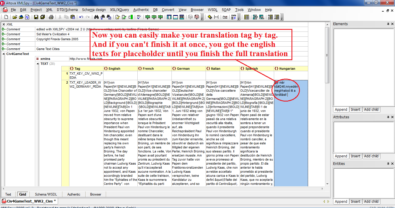This screenshot has width=395, height=208.
Task: Switch to the Schema/WSDL view tab
Action: tap(46, 194)
